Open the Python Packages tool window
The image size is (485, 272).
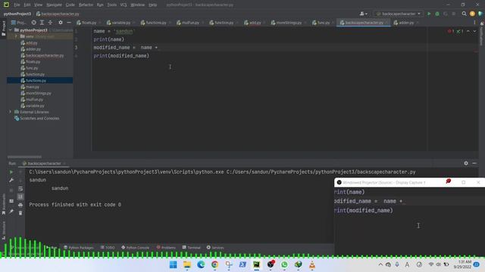click(78, 248)
